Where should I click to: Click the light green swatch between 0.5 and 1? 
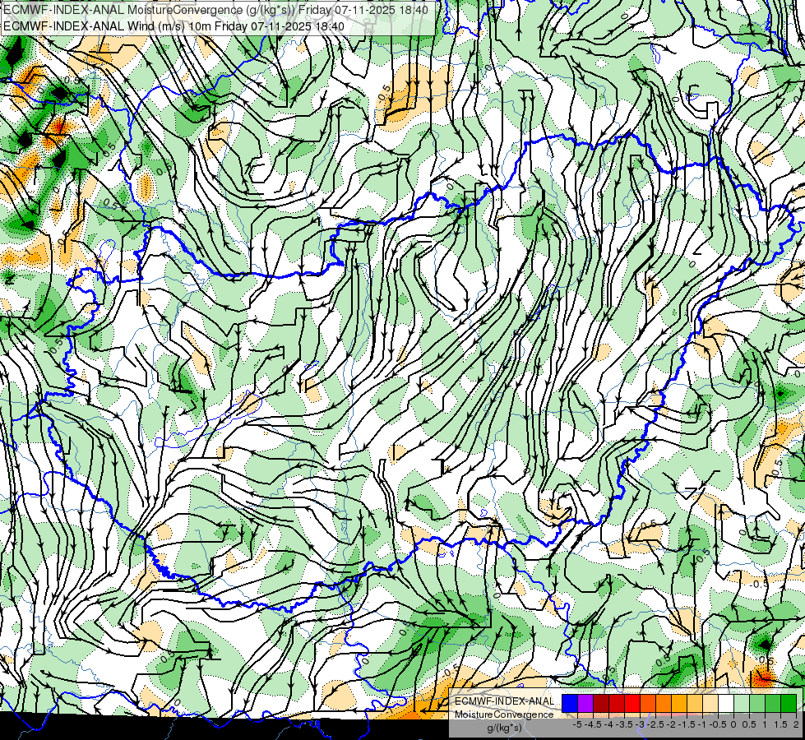[x=757, y=704]
